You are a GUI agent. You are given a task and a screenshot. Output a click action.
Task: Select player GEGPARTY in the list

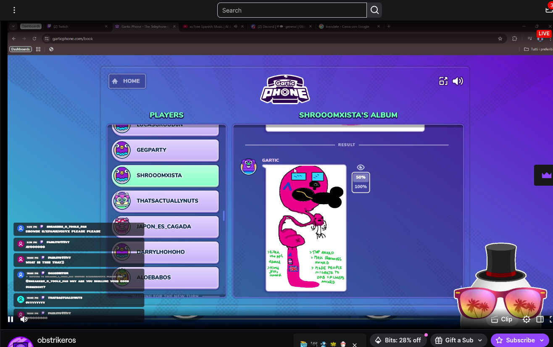(165, 150)
